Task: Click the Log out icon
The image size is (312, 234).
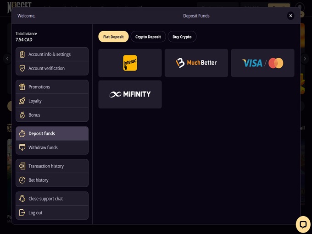Action: pos(22,212)
